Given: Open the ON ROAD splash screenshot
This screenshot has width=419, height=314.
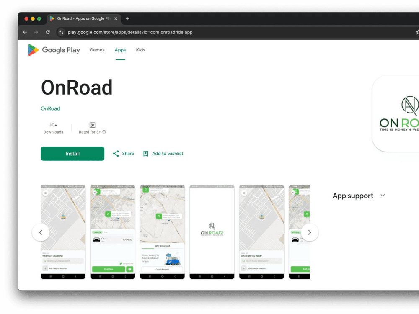Looking at the screenshot, I should point(212,232).
